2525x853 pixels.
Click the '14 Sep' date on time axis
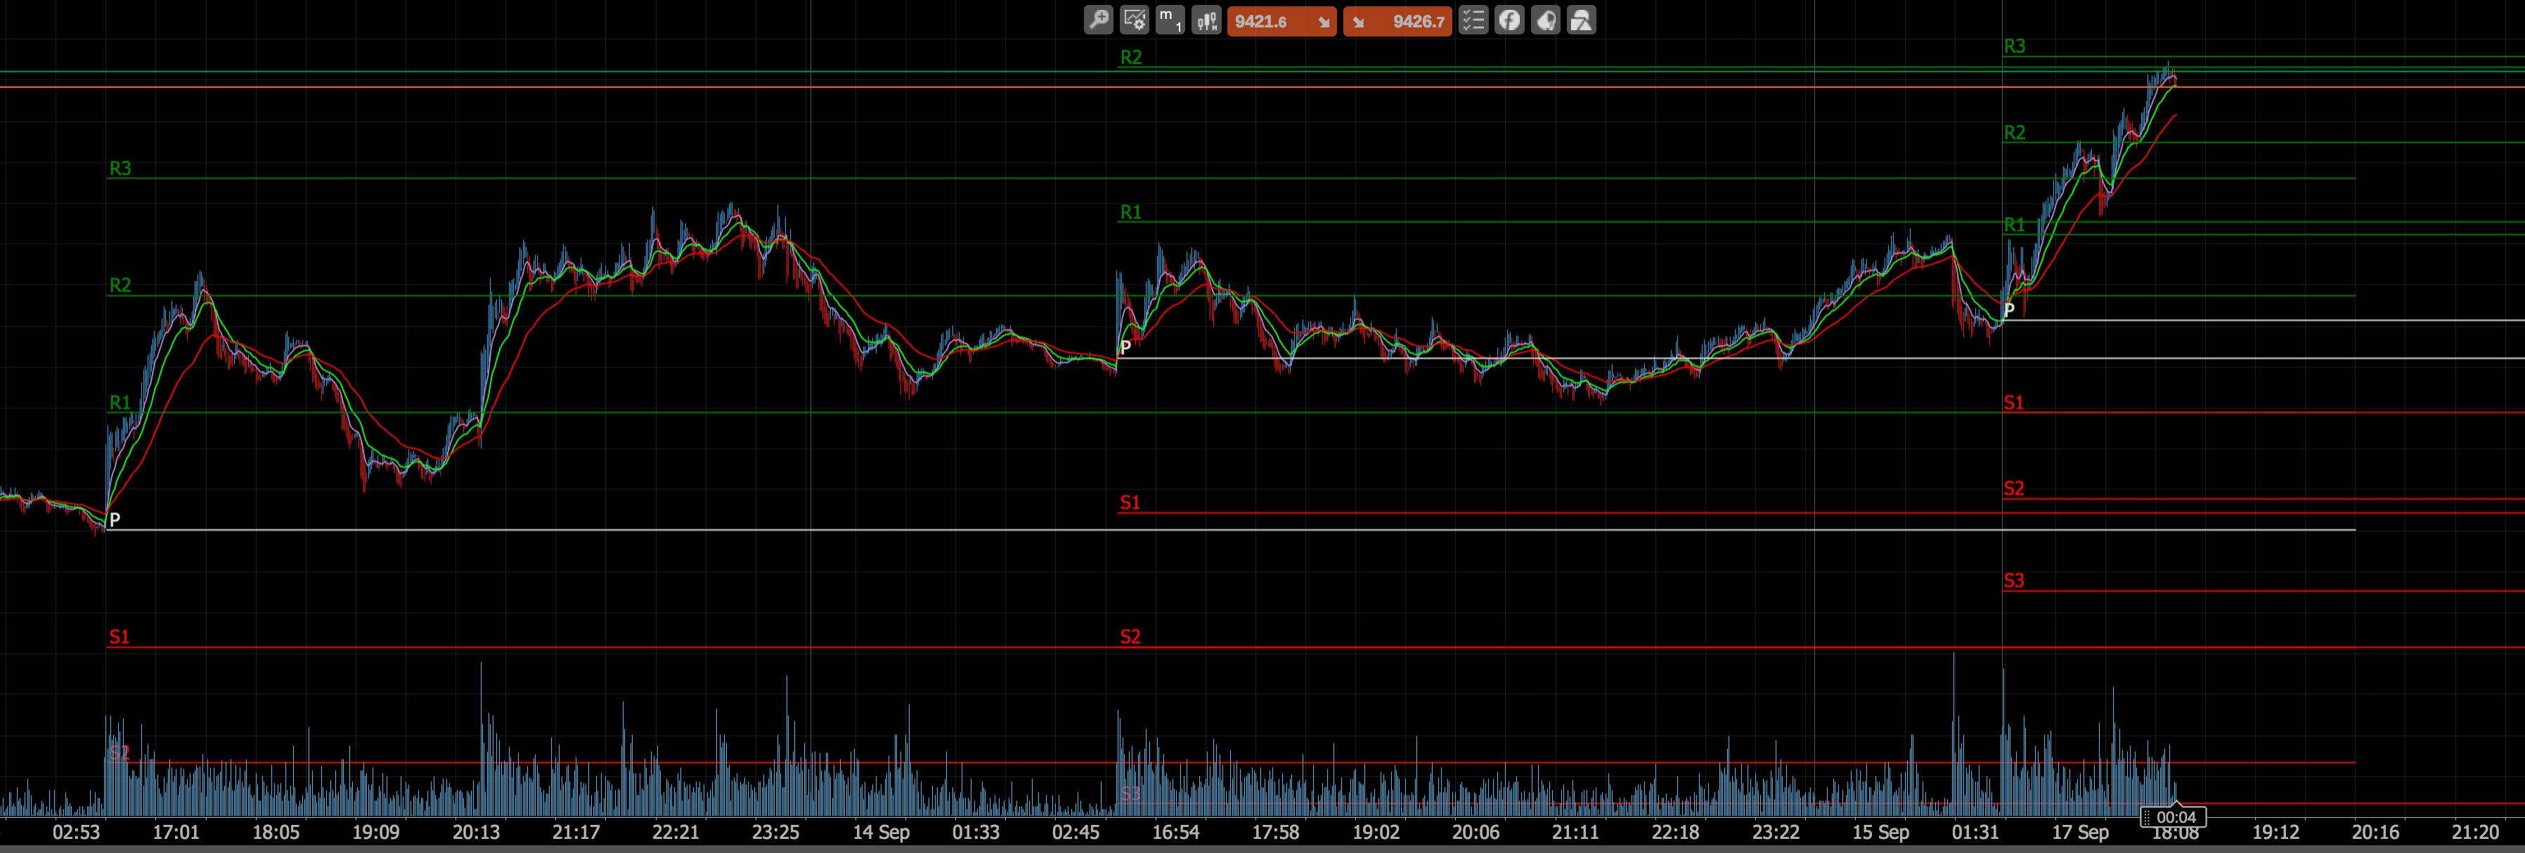tap(882, 833)
